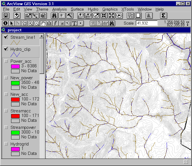Open the Analysis menu
Viewport: 192px width, 166px height.
(59, 9)
